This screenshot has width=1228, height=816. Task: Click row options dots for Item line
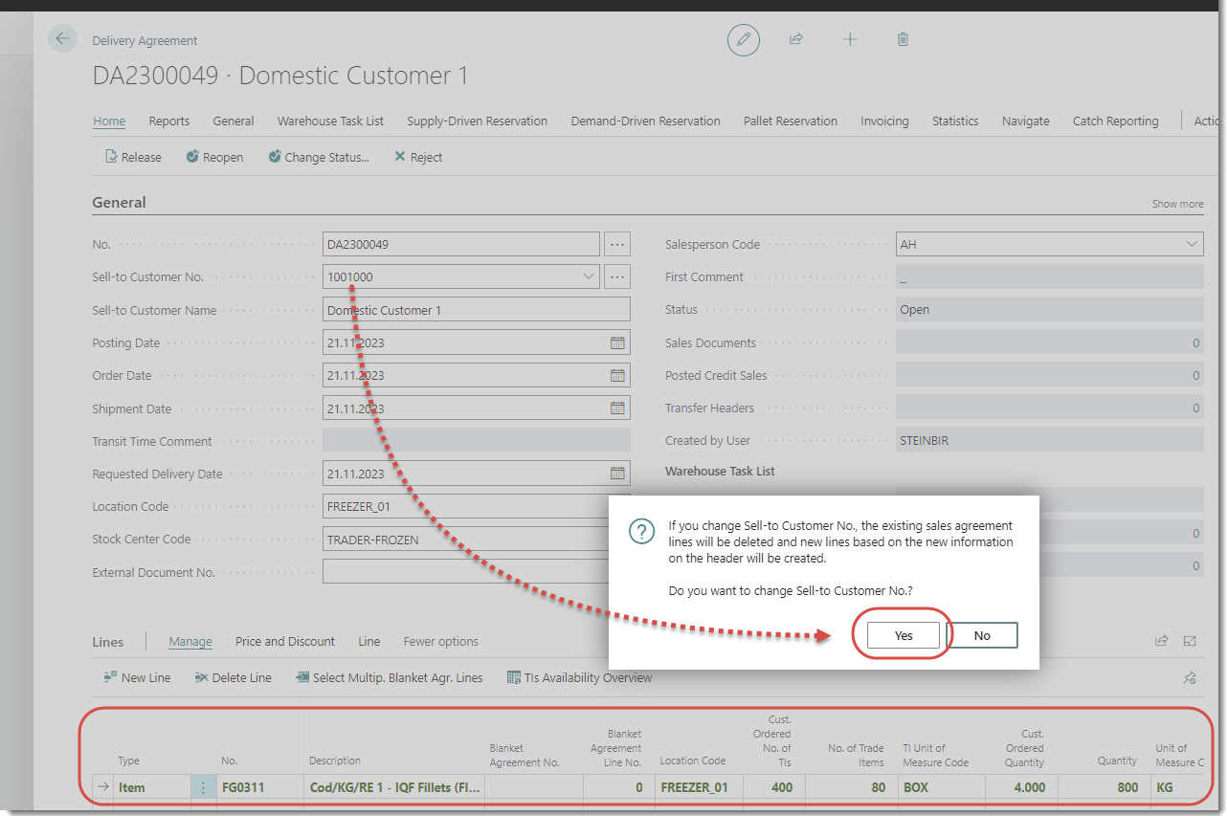click(x=203, y=787)
